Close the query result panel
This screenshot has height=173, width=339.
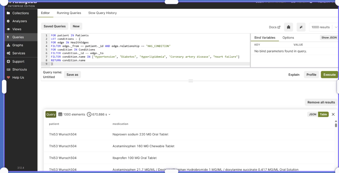click(333, 114)
